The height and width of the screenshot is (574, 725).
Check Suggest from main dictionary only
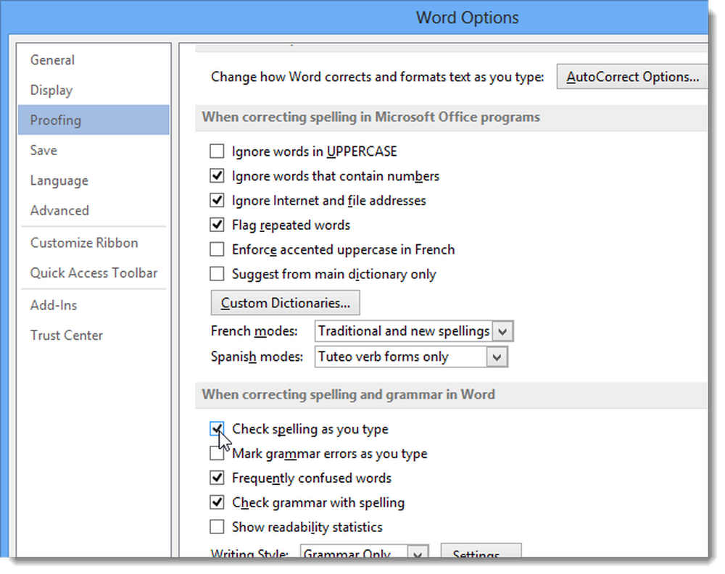point(217,274)
